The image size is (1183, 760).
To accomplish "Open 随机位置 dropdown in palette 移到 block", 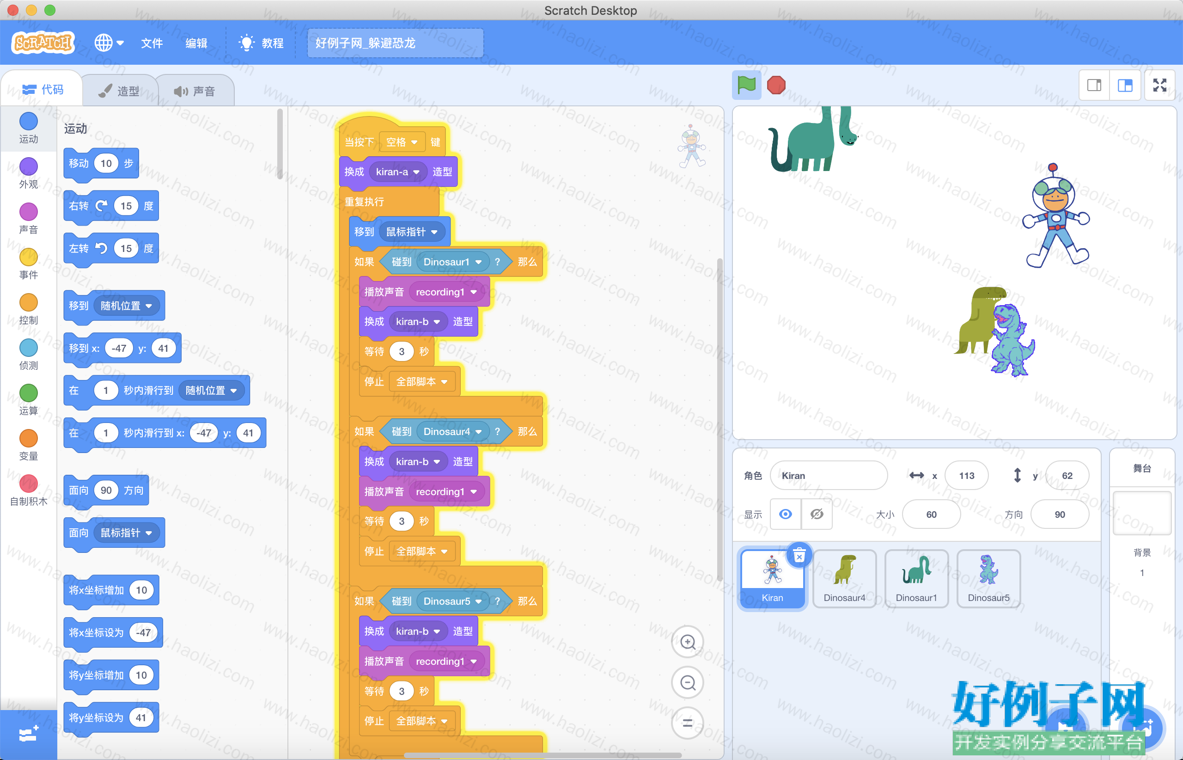I will coord(126,306).
